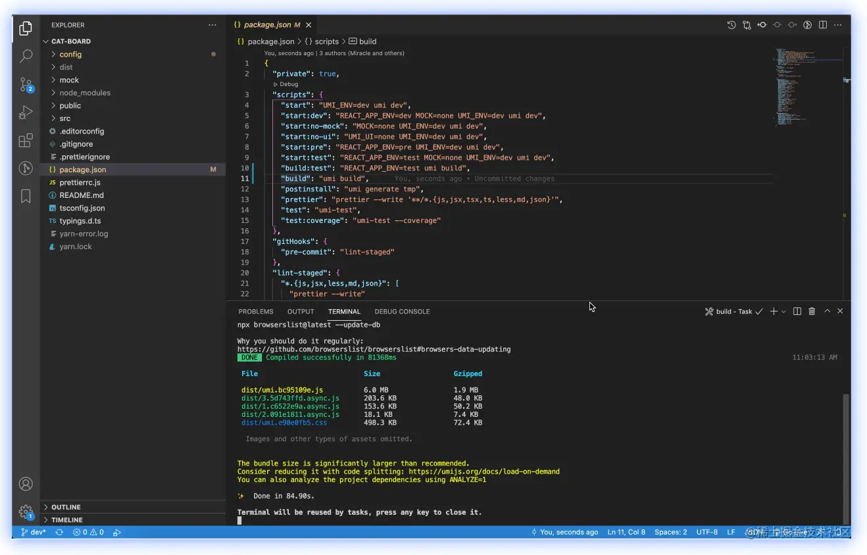This screenshot has width=867, height=555.
Task: Switch to the PROBLEMS tab
Action: 255,312
